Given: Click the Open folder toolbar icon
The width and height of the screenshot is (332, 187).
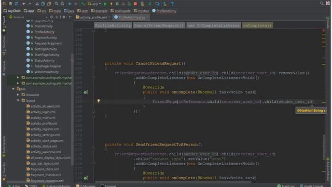Looking at the screenshot, I should [4, 4].
